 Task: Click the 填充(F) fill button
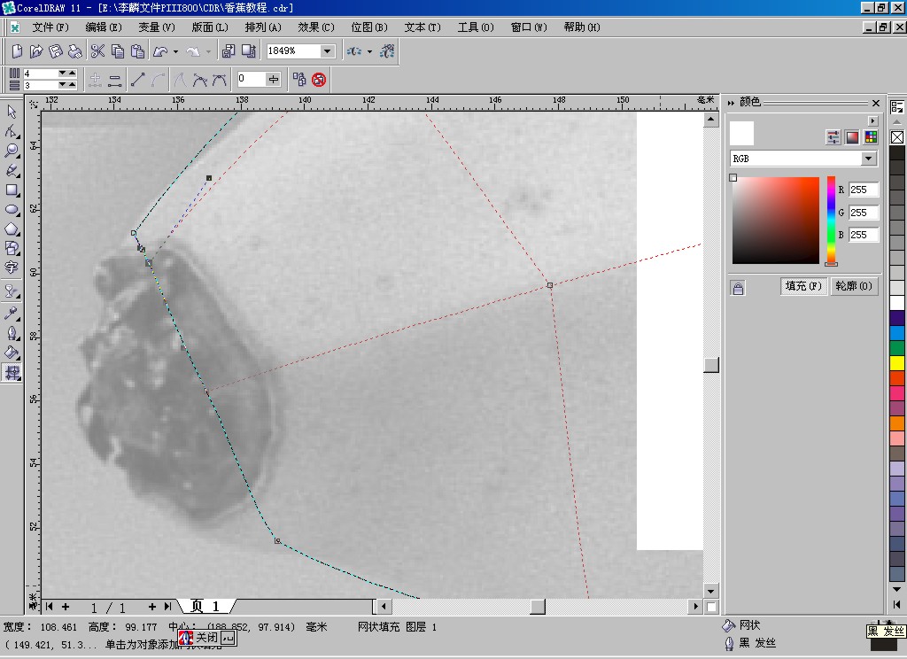pyautogui.click(x=803, y=286)
